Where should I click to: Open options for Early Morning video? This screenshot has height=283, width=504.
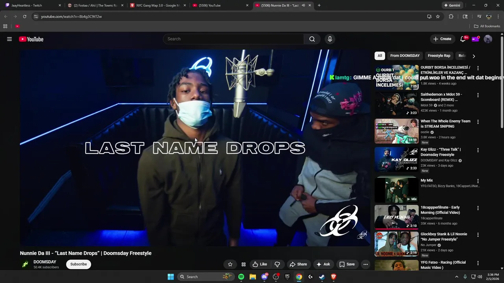pyautogui.click(x=478, y=208)
